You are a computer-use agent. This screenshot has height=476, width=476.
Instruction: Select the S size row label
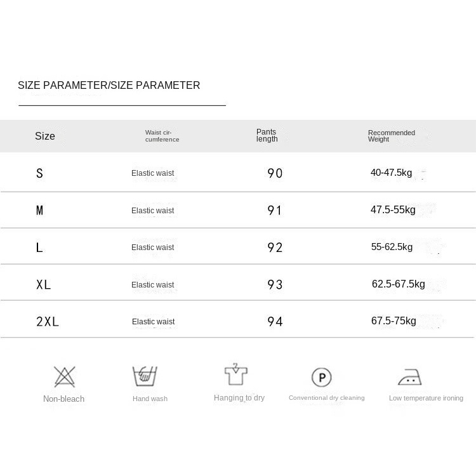(39, 173)
